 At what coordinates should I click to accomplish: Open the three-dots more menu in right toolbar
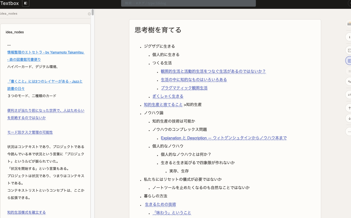click(x=348, y=131)
